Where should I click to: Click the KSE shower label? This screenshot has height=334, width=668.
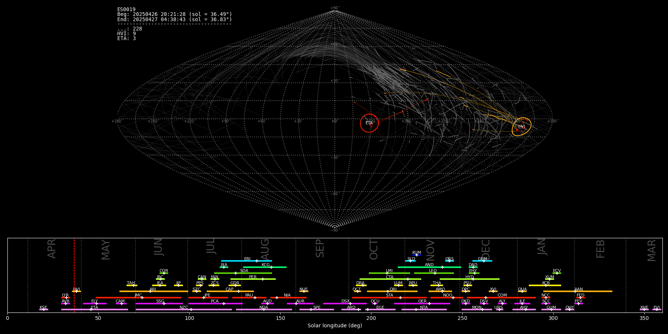tap(43, 308)
